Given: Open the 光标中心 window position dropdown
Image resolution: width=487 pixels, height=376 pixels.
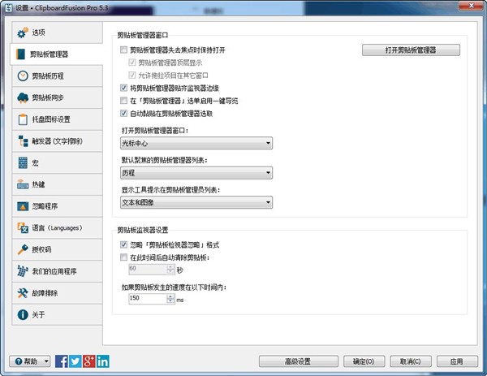Looking at the screenshot, I should point(196,143).
